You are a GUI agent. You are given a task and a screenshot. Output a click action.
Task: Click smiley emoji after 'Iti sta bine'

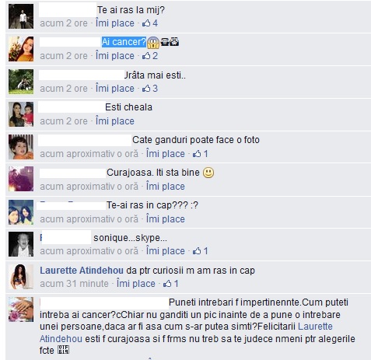coord(208,173)
